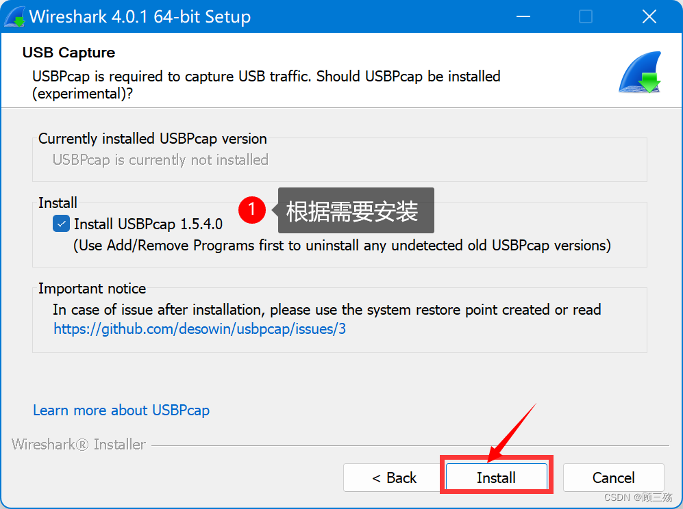The height and width of the screenshot is (509, 683).
Task: Click the Wireshark fin icon in title bar
Action: pyautogui.click(x=14, y=17)
